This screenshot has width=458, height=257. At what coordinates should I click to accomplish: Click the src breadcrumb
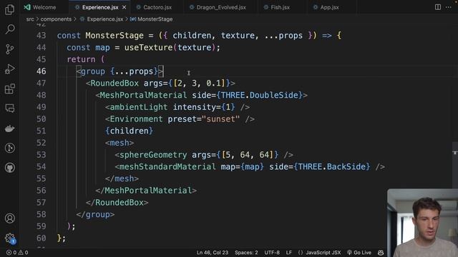[x=30, y=19]
